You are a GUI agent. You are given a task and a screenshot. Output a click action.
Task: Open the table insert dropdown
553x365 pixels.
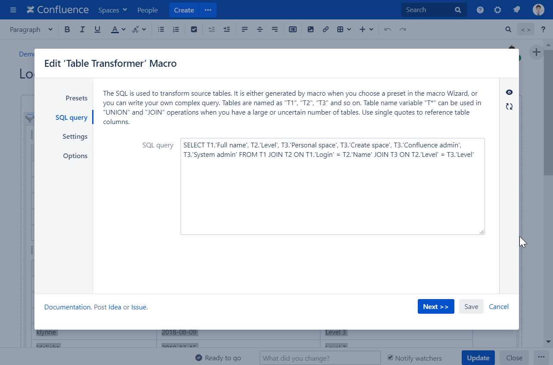(x=344, y=29)
